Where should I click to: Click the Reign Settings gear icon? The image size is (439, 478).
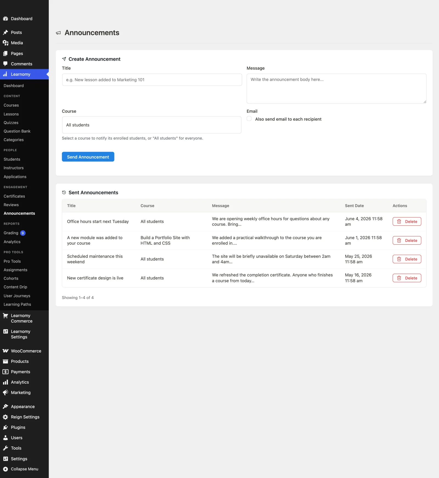5,417
